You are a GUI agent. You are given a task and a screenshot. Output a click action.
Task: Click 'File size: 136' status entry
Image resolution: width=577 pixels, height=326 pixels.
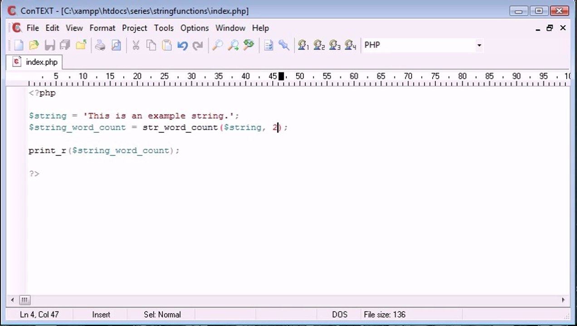click(385, 315)
